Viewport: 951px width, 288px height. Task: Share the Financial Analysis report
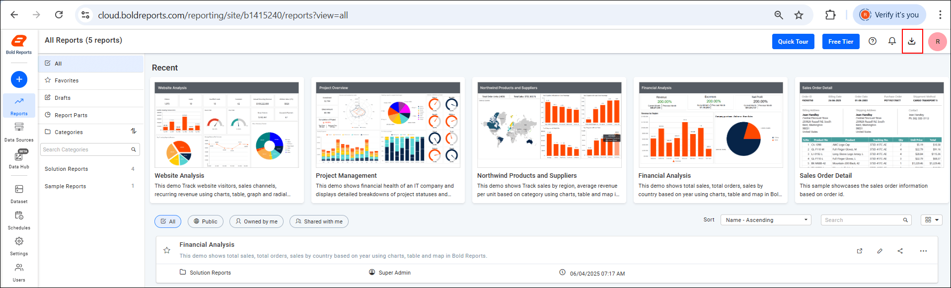900,251
